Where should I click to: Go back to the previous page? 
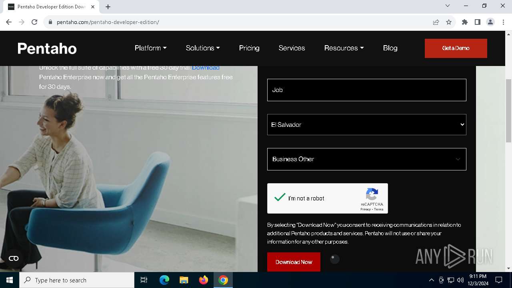tap(9, 22)
